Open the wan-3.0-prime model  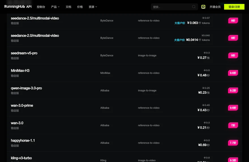[22, 105]
